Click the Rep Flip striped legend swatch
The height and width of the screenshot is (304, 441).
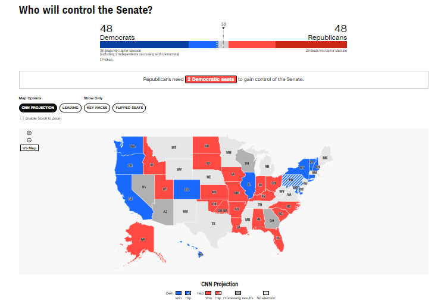tap(218, 293)
